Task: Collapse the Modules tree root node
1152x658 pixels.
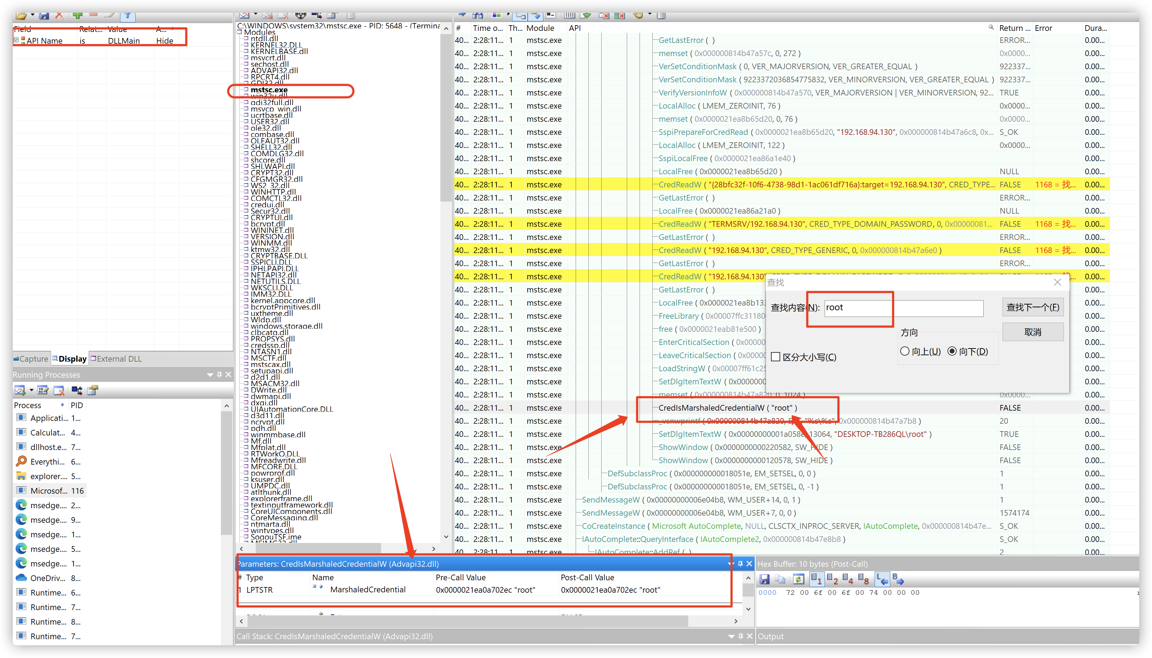Action: tap(240, 32)
